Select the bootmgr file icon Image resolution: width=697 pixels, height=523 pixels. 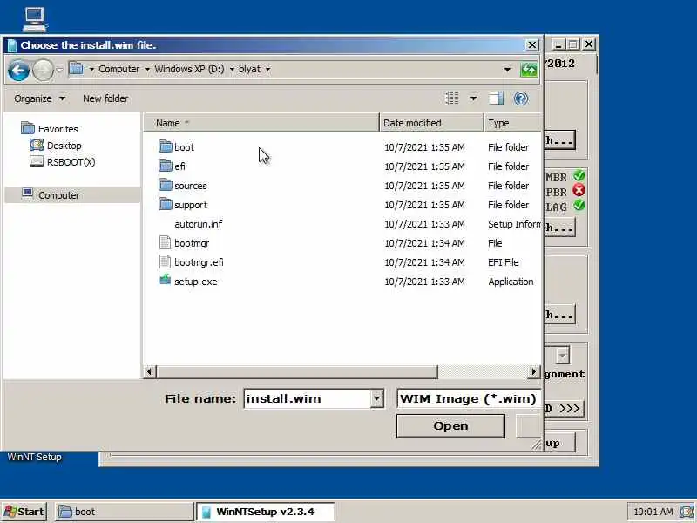pyautogui.click(x=165, y=242)
